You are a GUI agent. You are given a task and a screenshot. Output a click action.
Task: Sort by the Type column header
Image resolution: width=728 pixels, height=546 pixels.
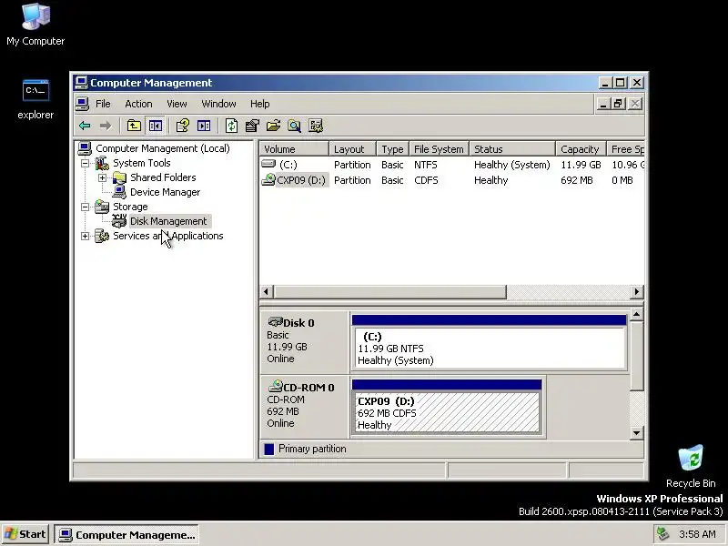(393, 149)
